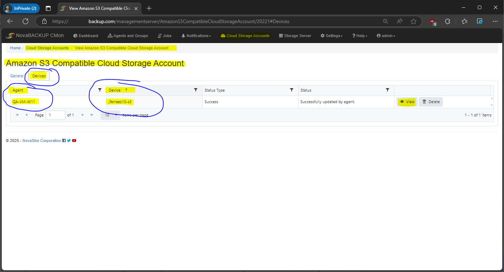Switch to the General tab

17,76
